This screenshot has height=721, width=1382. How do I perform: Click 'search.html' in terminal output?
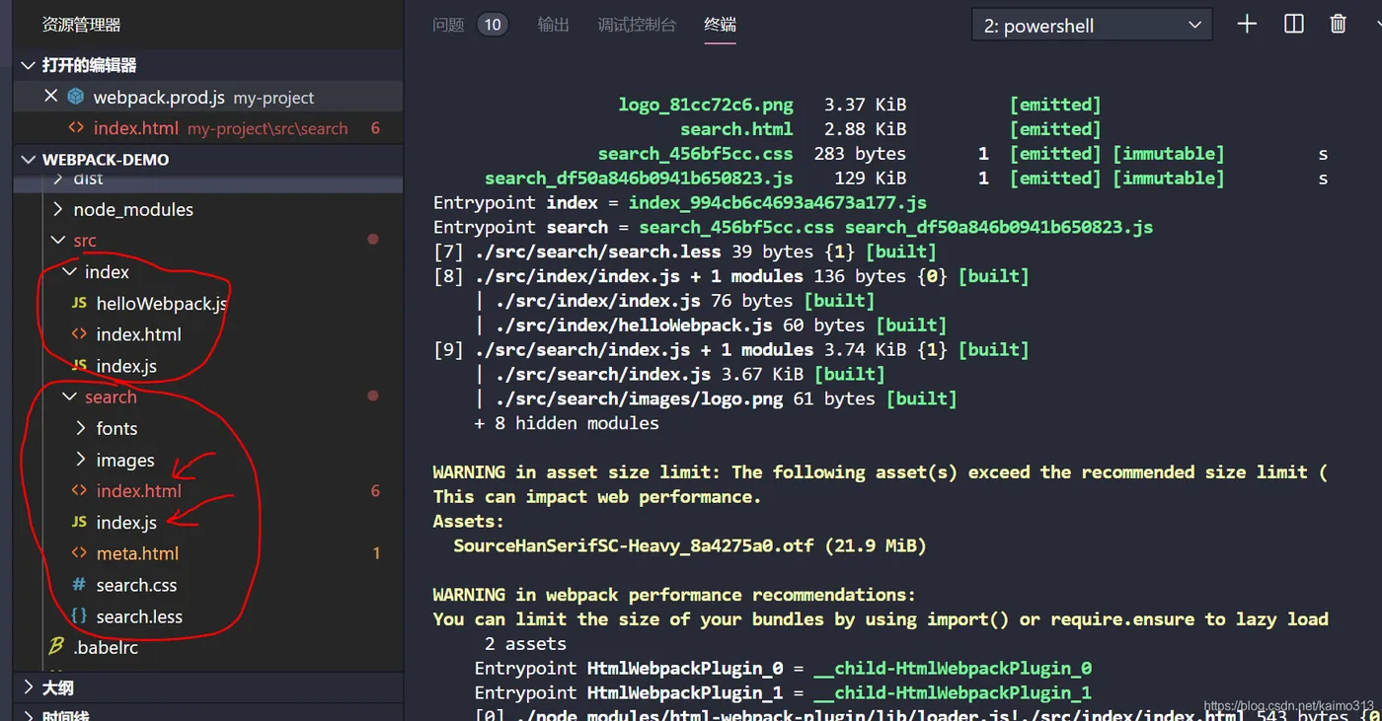point(736,129)
